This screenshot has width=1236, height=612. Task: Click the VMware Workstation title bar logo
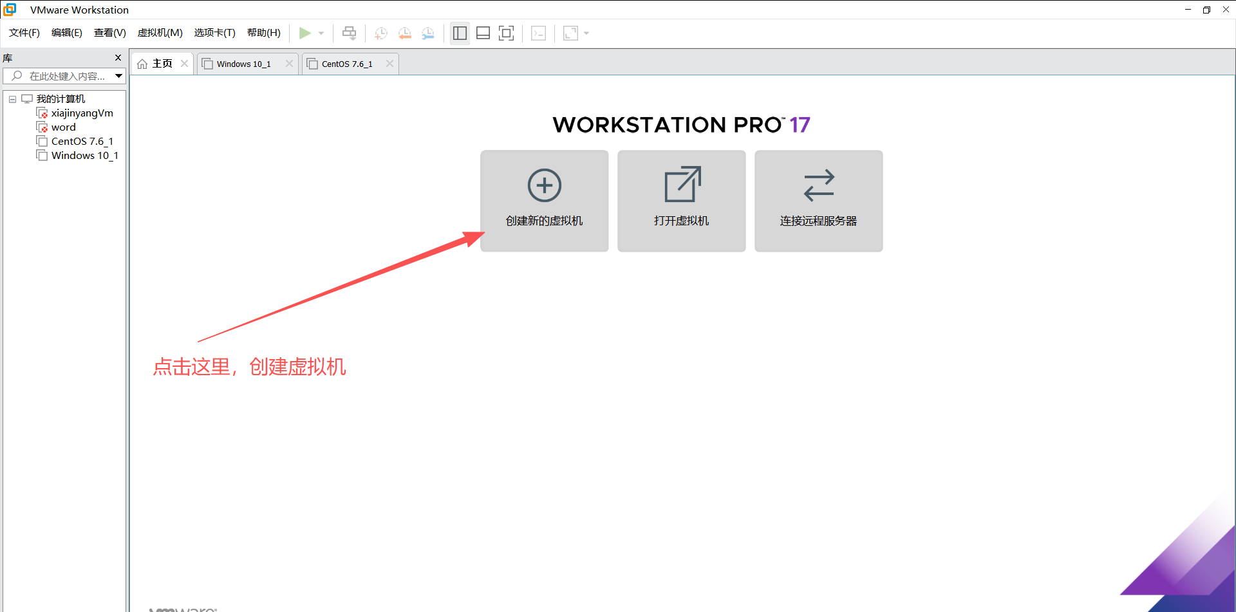coord(10,10)
